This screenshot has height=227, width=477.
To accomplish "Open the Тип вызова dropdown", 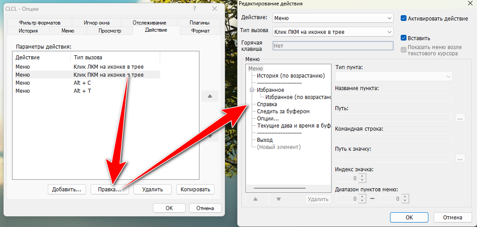I will click(332, 32).
